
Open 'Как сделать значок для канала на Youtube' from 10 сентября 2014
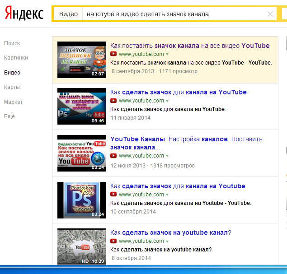point(178,186)
